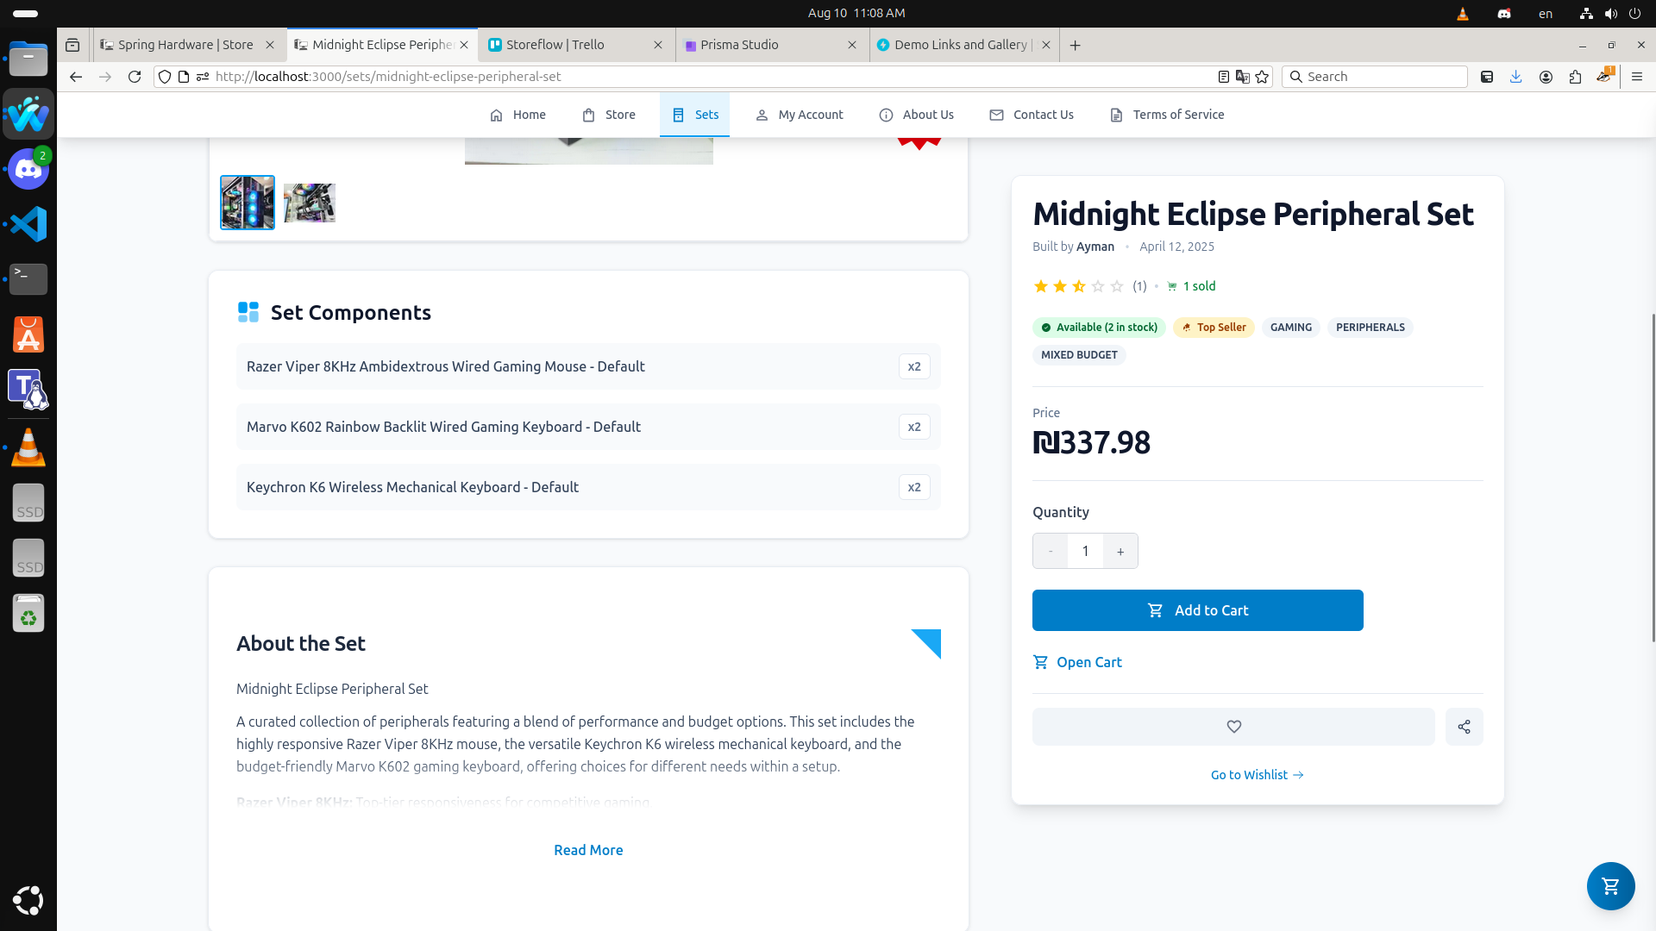1656x931 pixels.
Task: Click the Open Cart link
Action: click(x=1077, y=662)
